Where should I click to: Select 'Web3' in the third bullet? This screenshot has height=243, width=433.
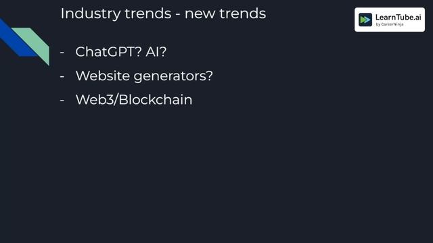[x=95, y=99]
